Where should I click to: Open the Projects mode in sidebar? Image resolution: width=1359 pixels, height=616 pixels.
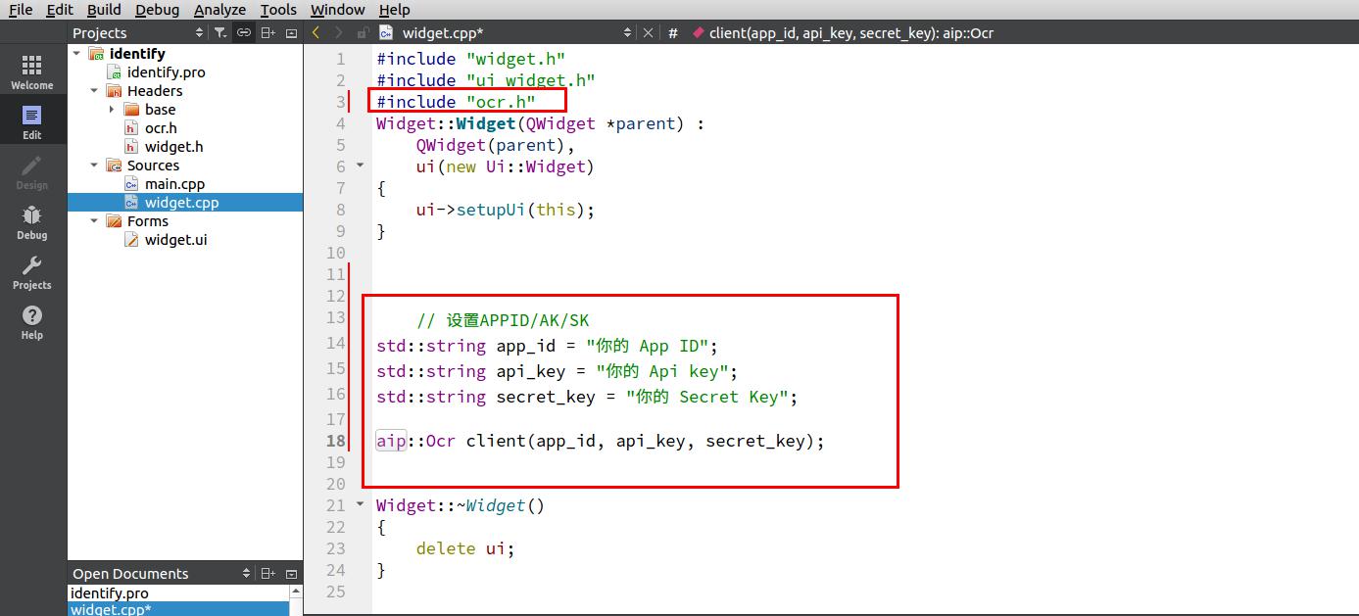tap(32, 272)
